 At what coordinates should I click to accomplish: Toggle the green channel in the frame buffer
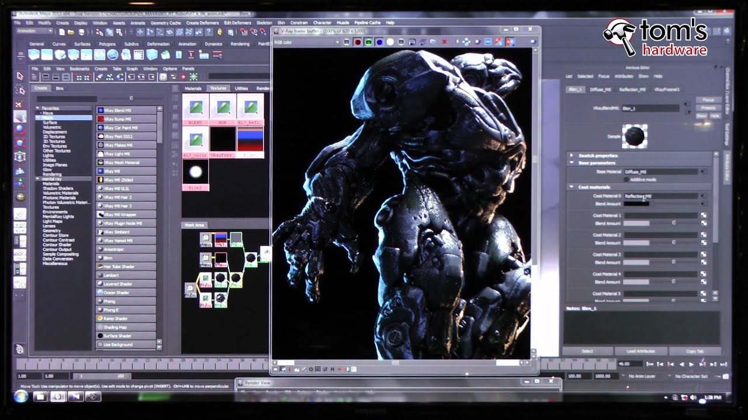point(368,42)
